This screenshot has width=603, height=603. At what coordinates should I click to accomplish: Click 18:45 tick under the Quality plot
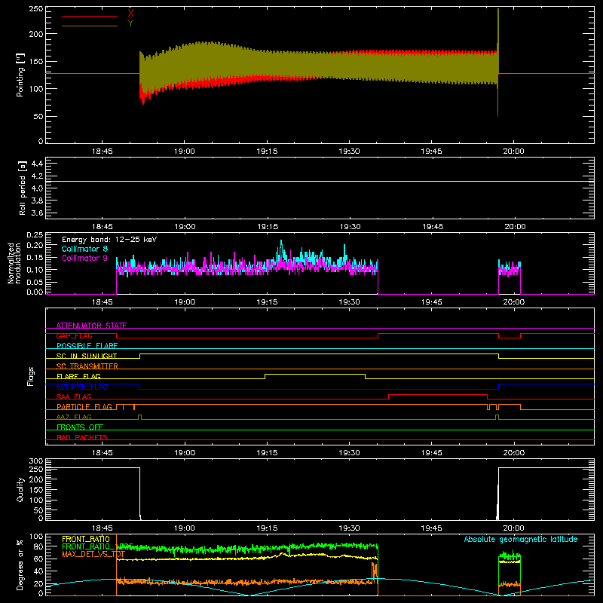tap(103, 528)
